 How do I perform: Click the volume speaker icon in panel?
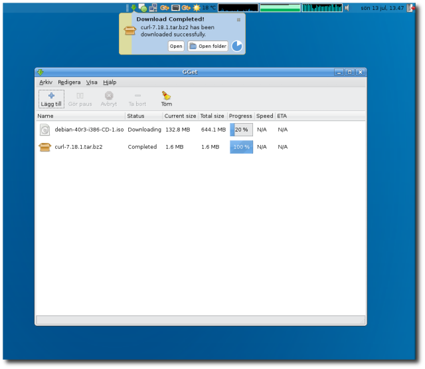[x=347, y=8]
